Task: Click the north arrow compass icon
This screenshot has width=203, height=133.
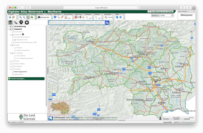Action: [x=160, y=118]
